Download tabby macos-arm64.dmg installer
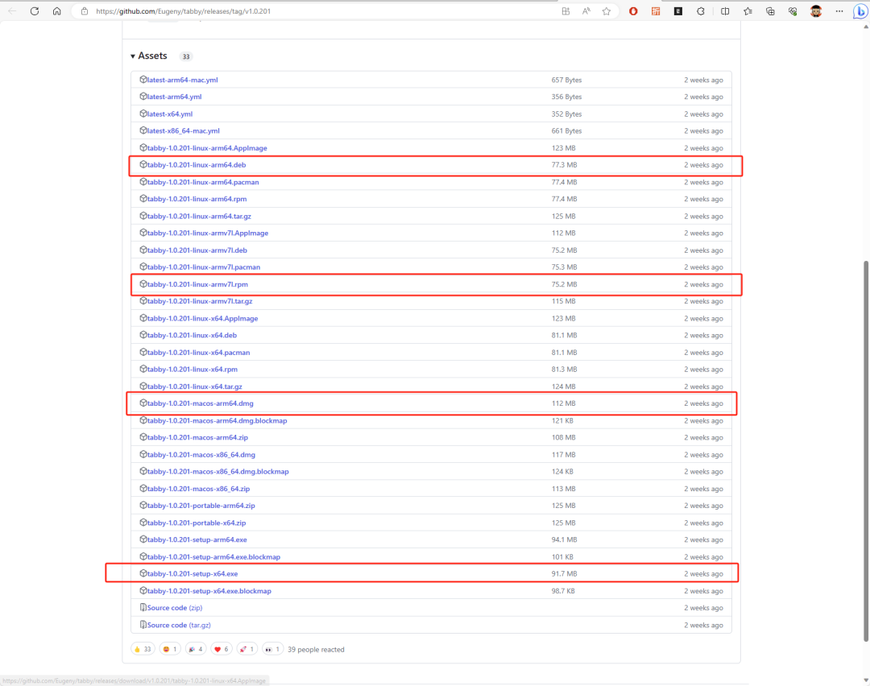Screen dimensions: 870x686 pos(201,403)
